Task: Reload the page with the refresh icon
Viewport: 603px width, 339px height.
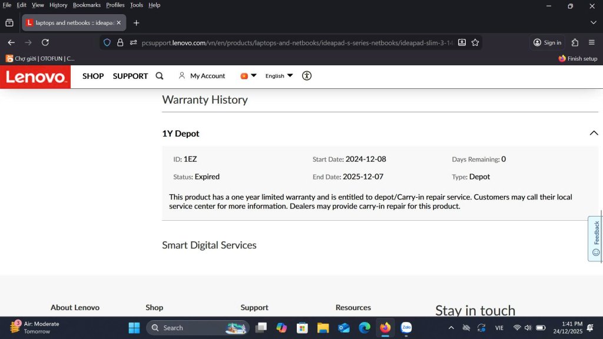Action: (x=45, y=42)
